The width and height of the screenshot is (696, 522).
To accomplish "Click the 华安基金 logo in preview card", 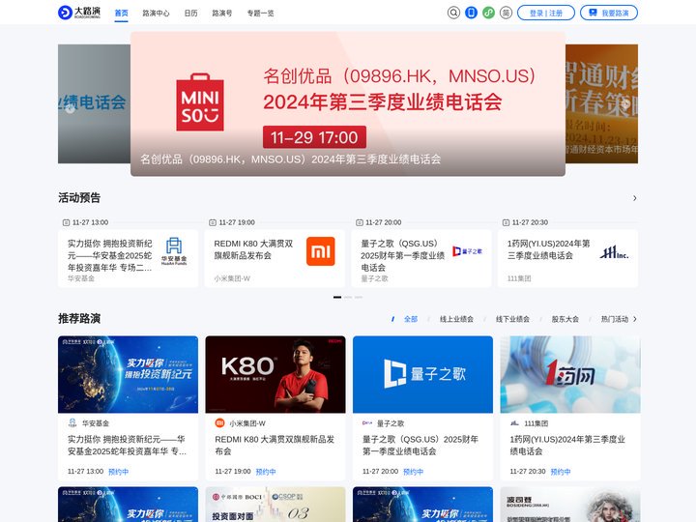I will 174,251.
